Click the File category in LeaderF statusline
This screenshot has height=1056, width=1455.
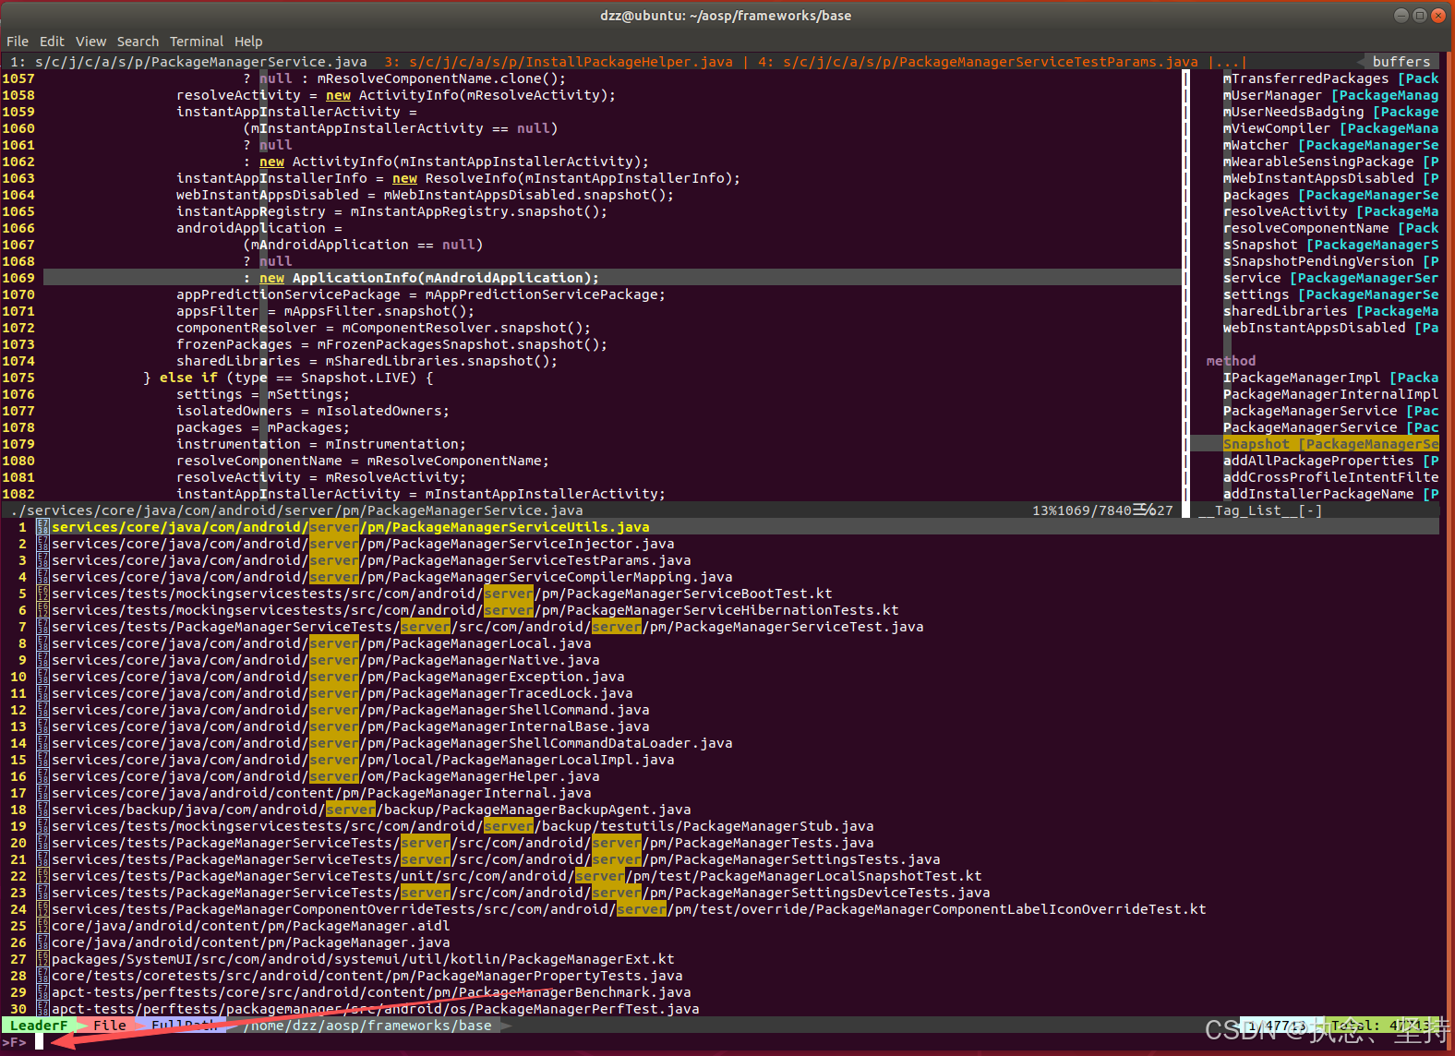click(110, 1026)
